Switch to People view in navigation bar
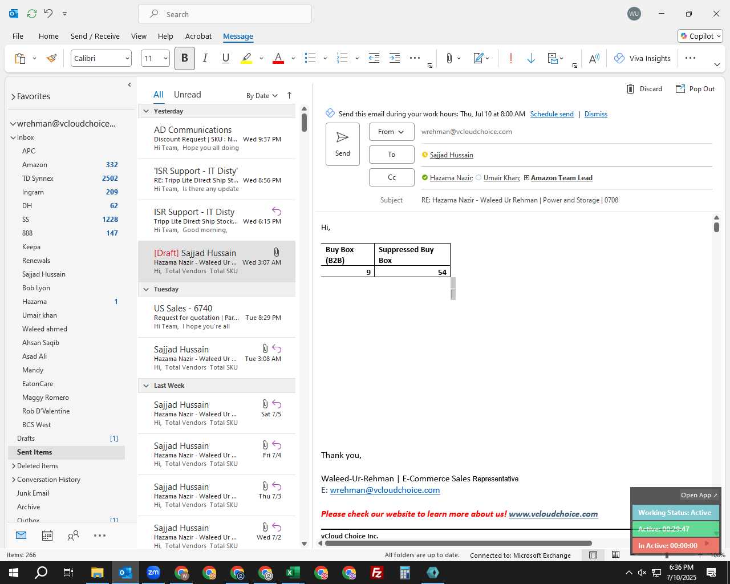 [73, 536]
